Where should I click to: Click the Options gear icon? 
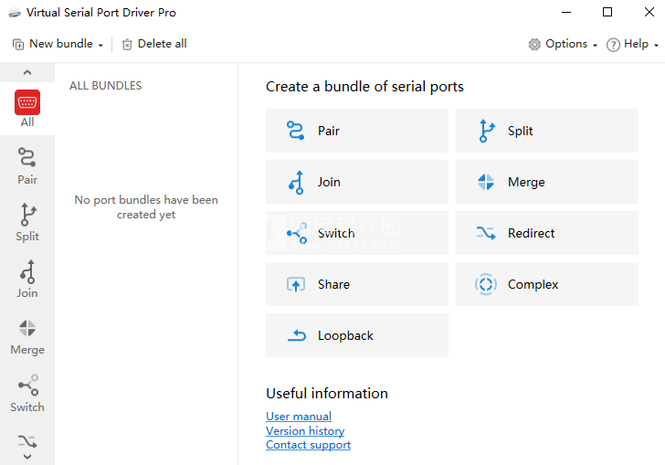tap(534, 44)
